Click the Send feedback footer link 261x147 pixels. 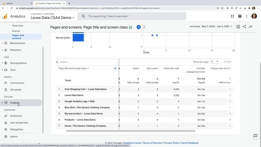click(x=190, y=143)
